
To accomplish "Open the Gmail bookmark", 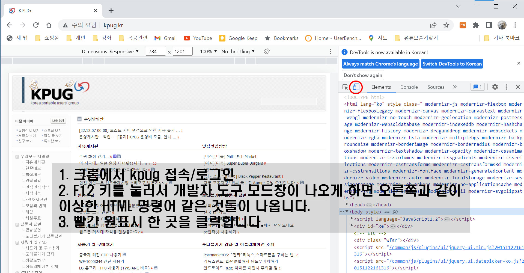I will (x=166, y=38).
